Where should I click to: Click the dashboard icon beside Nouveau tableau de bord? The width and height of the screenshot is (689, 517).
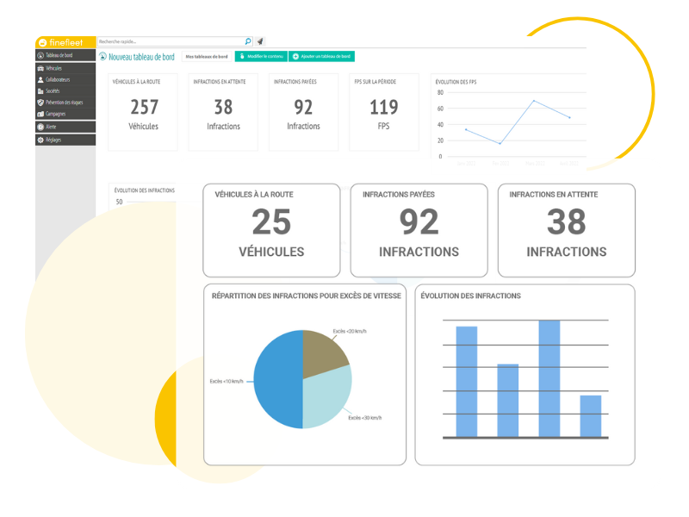pyautogui.click(x=103, y=57)
